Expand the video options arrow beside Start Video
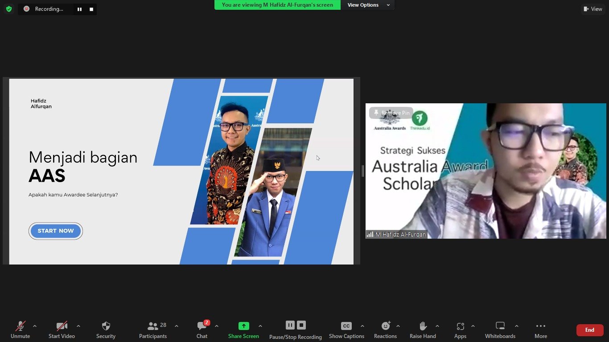 [78, 326]
